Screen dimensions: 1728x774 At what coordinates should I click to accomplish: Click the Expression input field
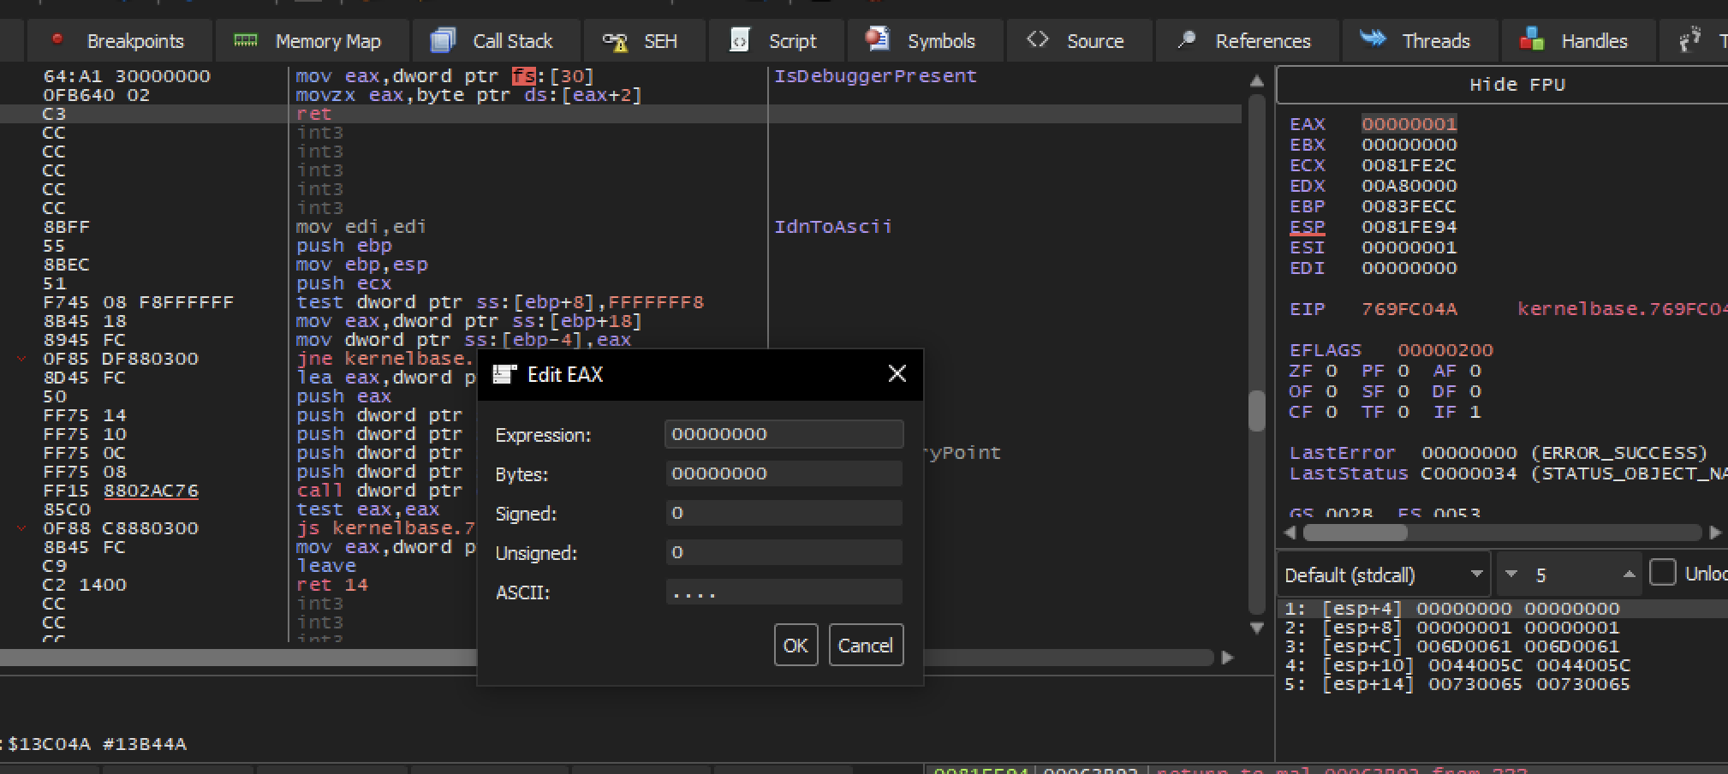784,434
